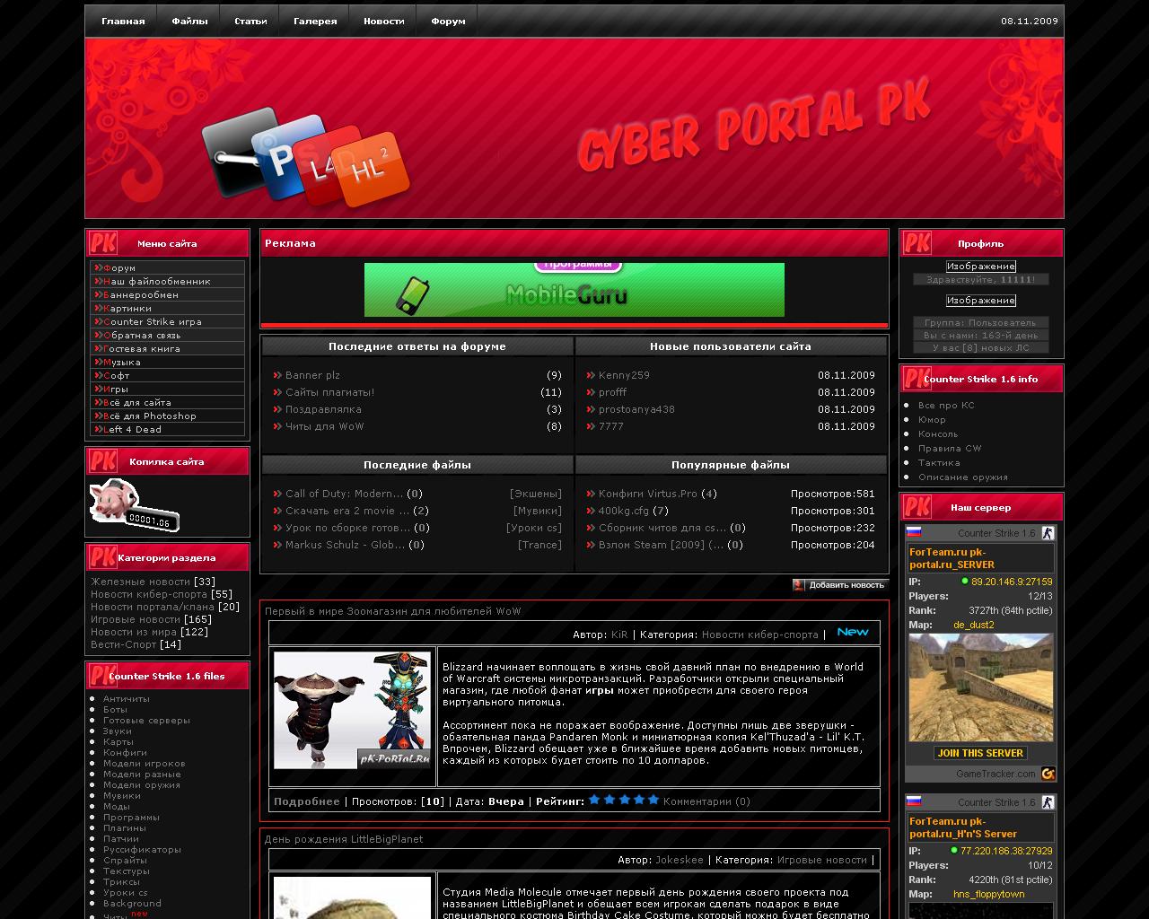Open the Читы для WoW forum thread
The width and height of the screenshot is (1149, 919).
[x=324, y=426]
